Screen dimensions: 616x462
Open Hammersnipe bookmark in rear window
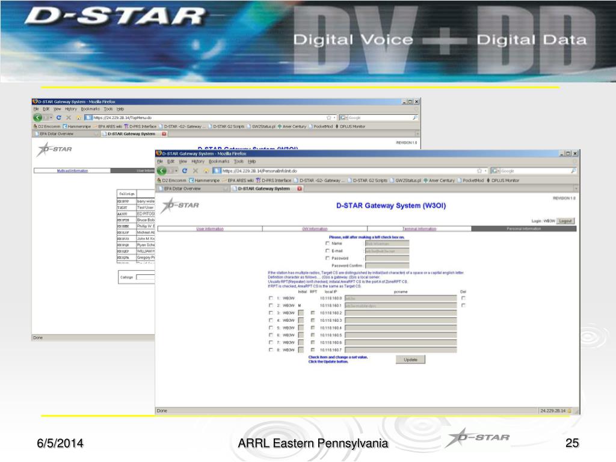[x=76, y=126]
